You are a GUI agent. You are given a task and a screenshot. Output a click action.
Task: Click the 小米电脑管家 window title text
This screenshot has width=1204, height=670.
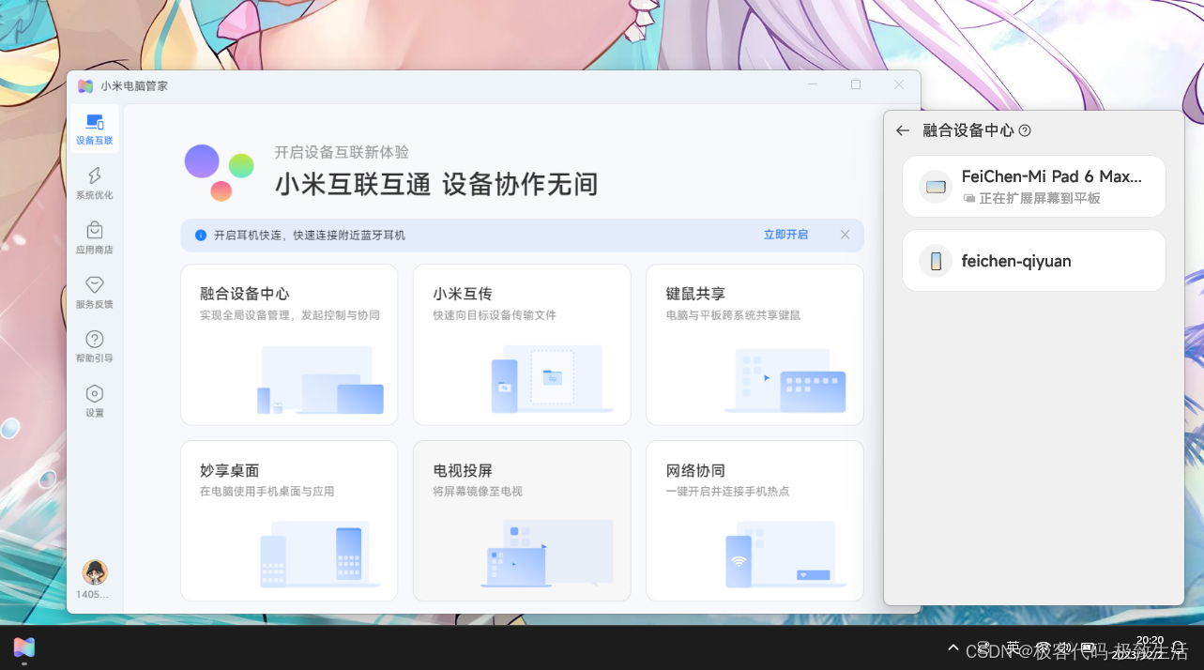coord(134,85)
